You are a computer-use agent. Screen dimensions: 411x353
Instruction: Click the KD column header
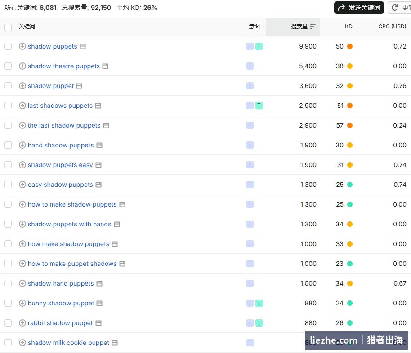(348, 26)
